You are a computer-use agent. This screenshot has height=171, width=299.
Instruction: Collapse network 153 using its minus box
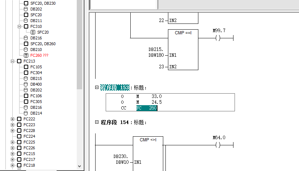pos(97,87)
